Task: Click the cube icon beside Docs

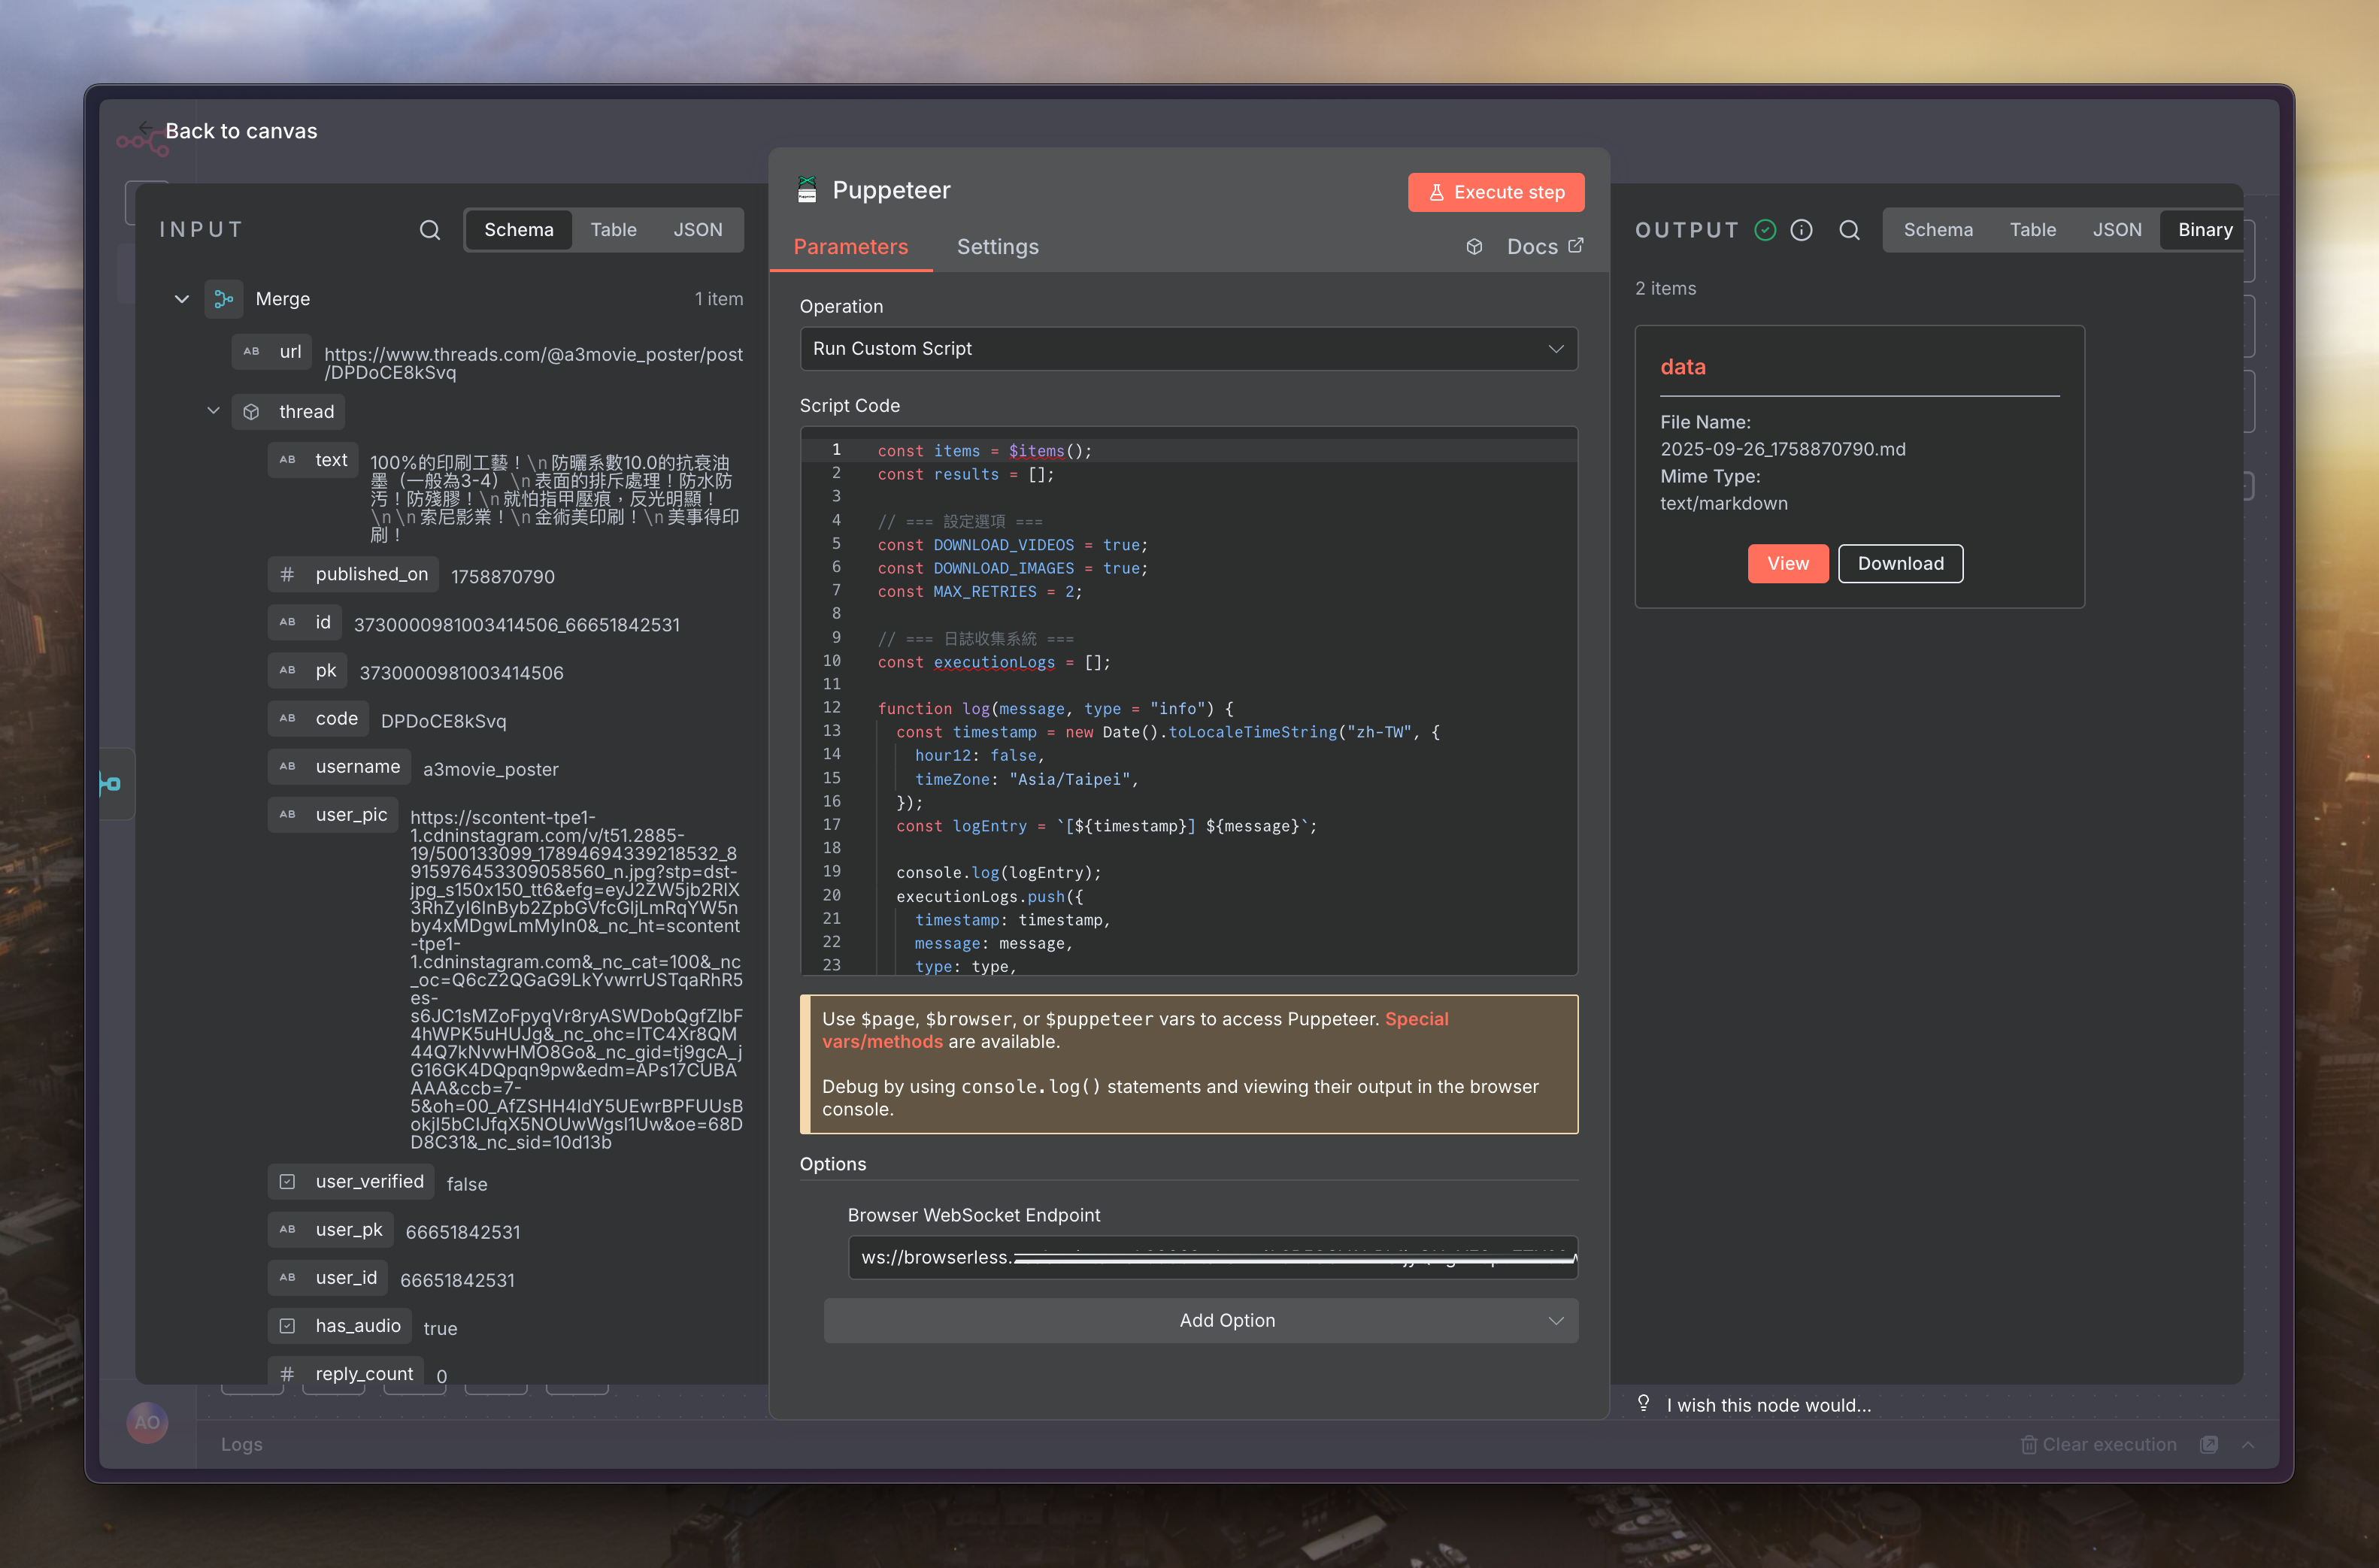Action: click(x=1474, y=247)
